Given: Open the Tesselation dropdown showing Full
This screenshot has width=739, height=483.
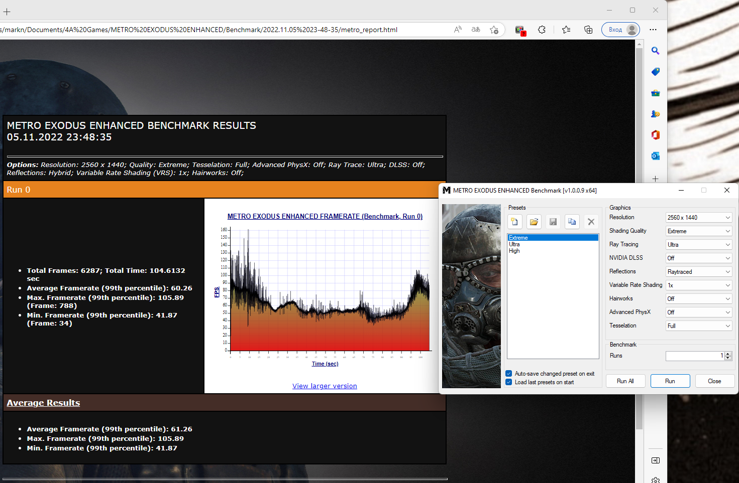Looking at the screenshot, I should pos(699,326).
